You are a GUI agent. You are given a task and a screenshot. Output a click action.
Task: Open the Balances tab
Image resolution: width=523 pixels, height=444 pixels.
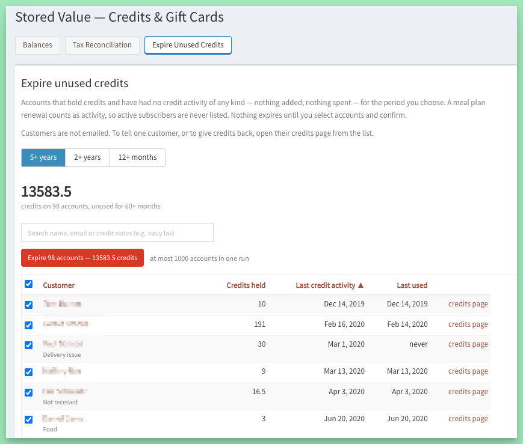coord(37,45)
